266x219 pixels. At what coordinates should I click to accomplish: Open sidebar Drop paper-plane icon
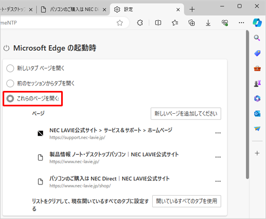pos(257,129)
